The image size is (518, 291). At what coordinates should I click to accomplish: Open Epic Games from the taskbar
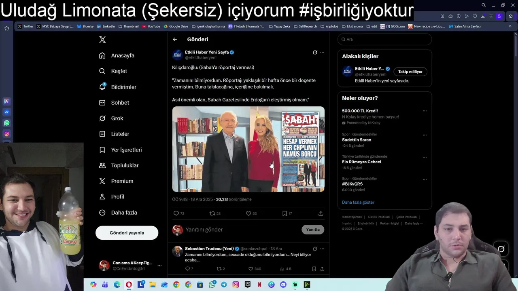pyautogui.click(x=248, y=285)
